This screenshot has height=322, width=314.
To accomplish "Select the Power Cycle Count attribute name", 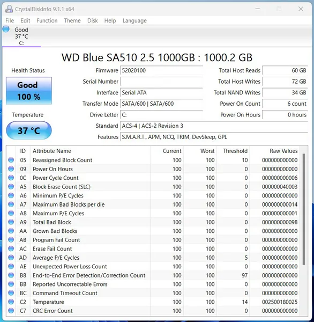I will [x=56, y=178].
